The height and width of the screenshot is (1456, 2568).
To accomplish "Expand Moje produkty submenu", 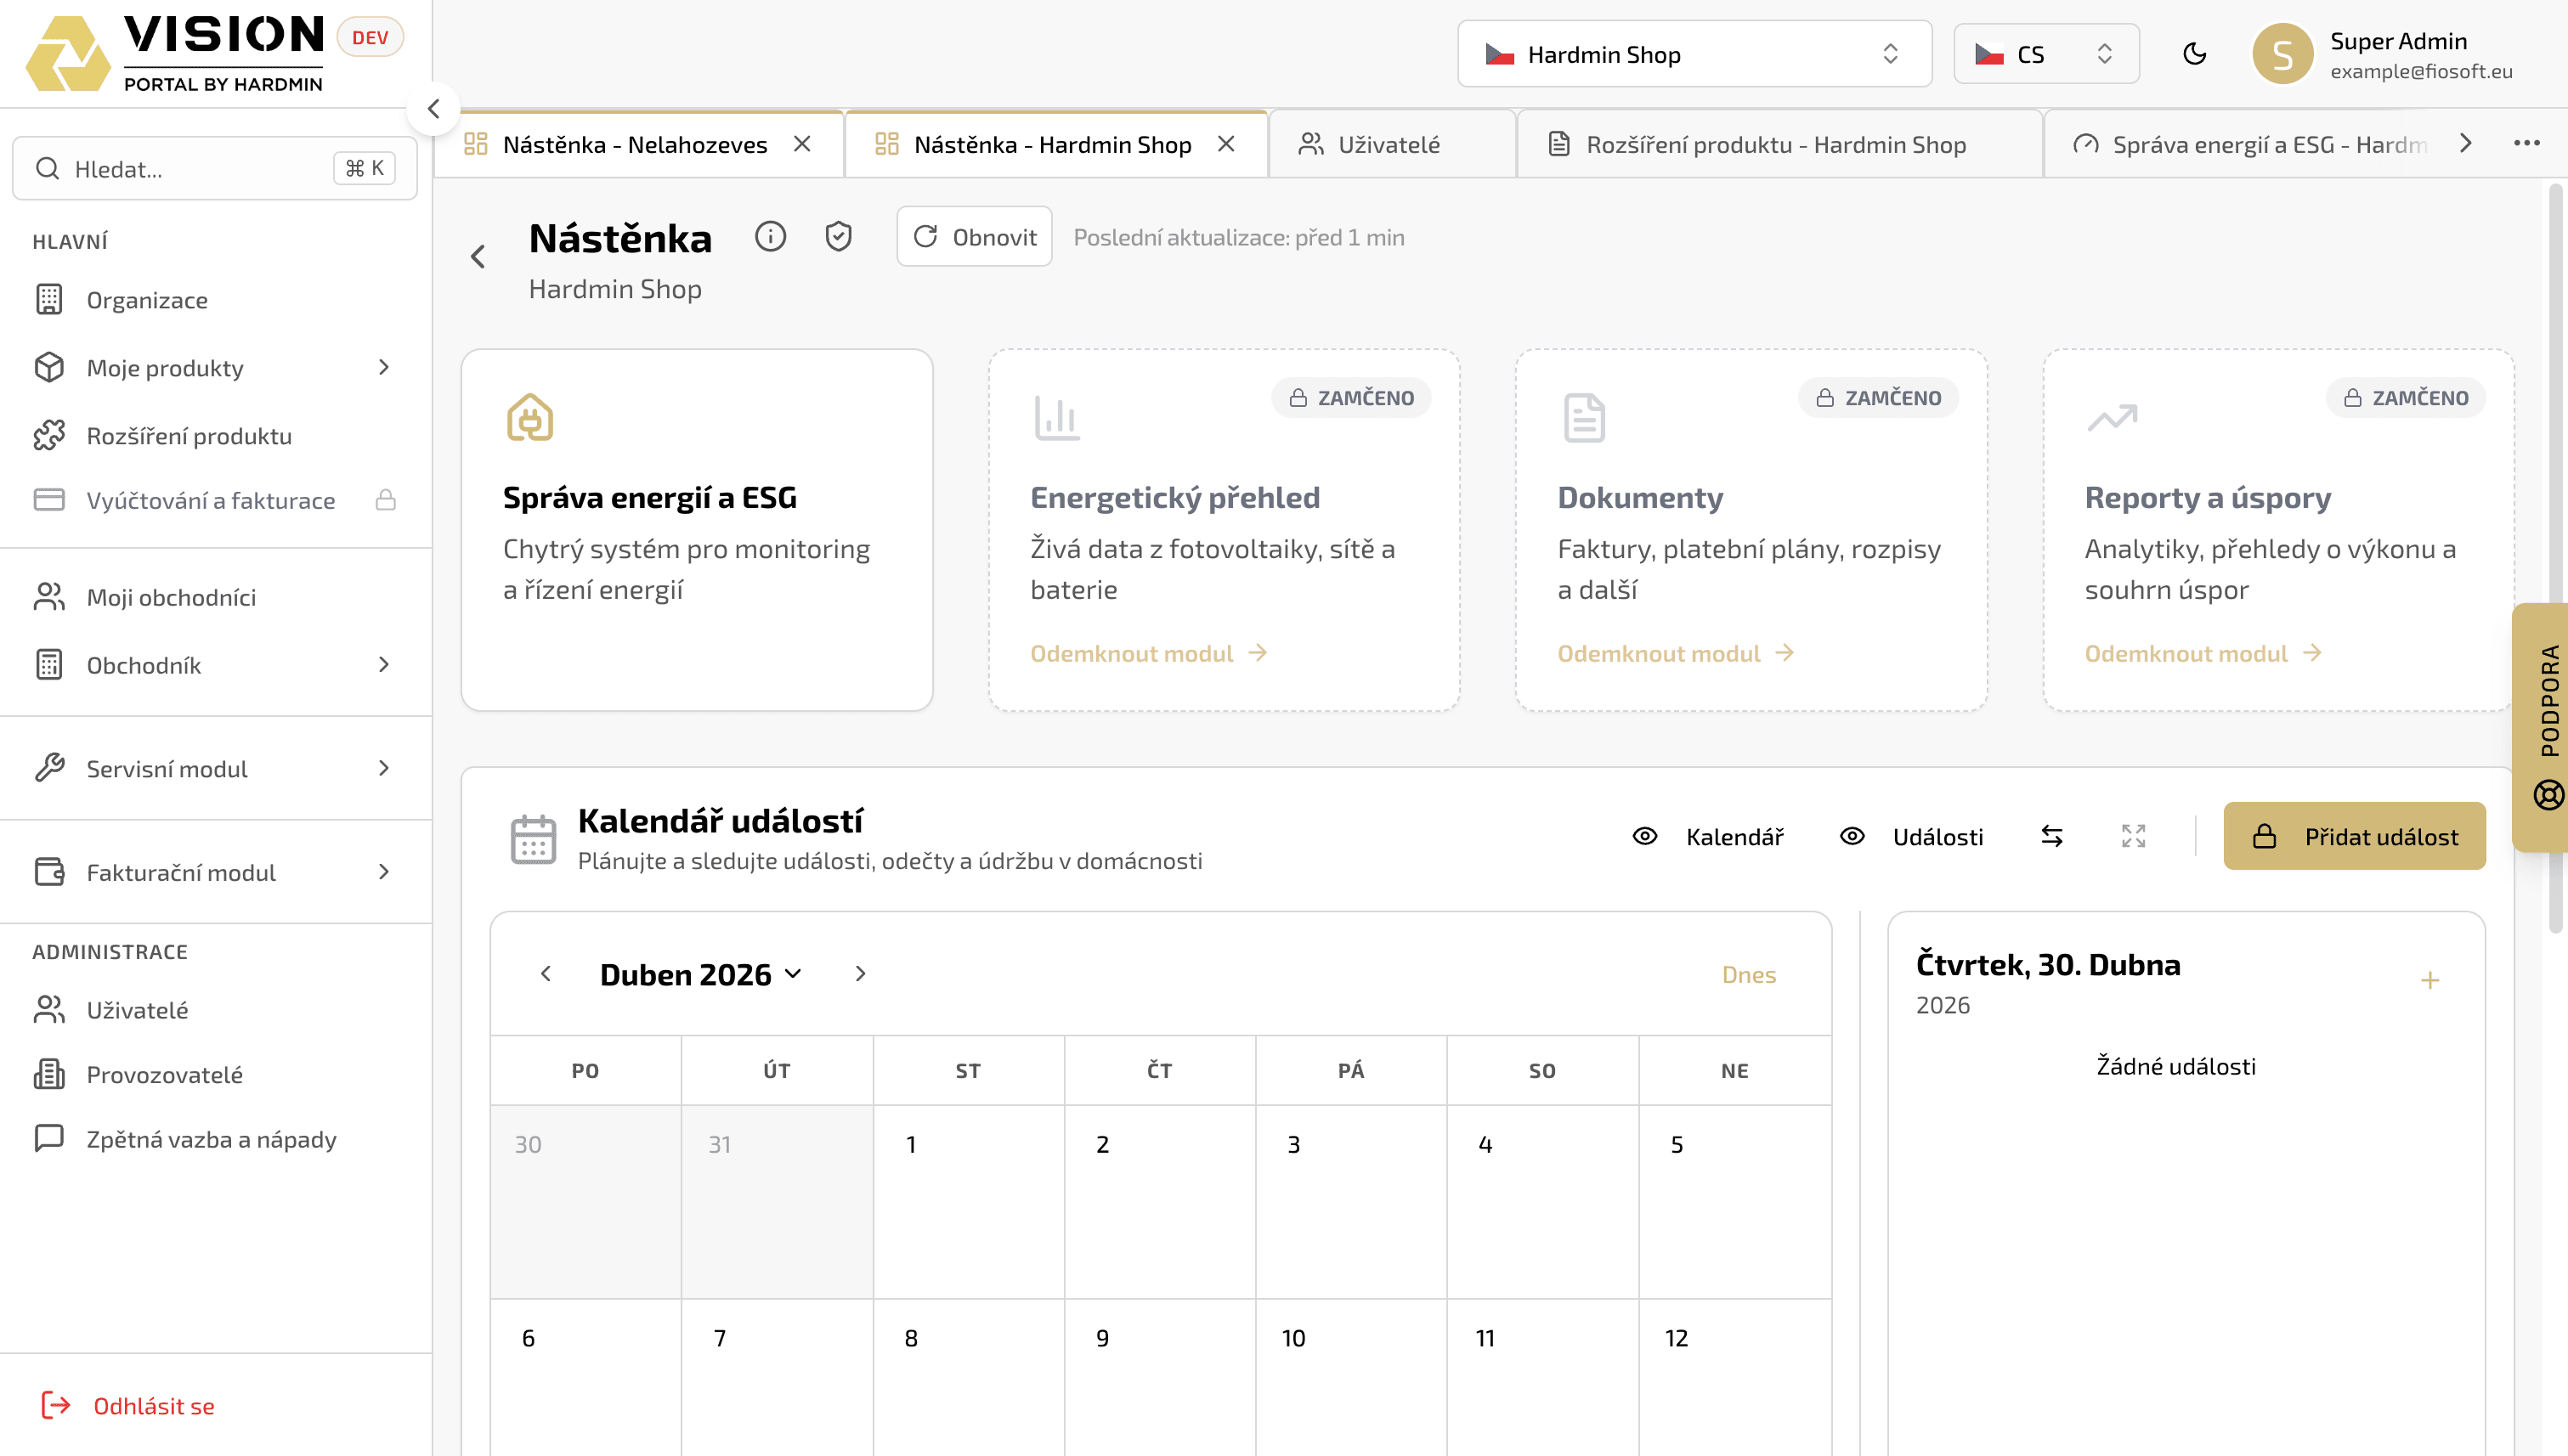I will [384, 368].
